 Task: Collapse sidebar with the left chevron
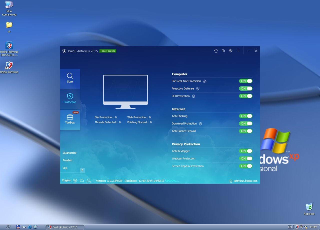pyautogui.click(x=82, y=170)
